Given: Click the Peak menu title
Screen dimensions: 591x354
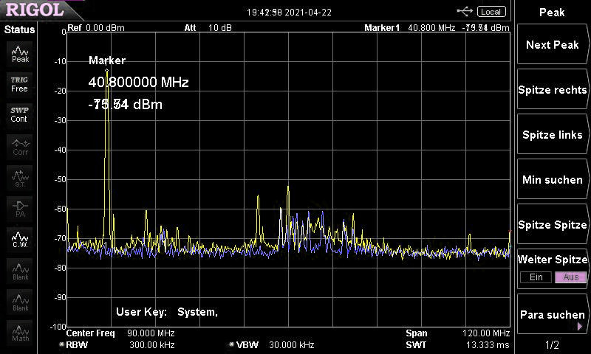Looking at the screenshot, I should tap(552, 13).
